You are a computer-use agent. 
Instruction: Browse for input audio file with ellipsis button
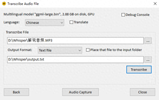148,41
